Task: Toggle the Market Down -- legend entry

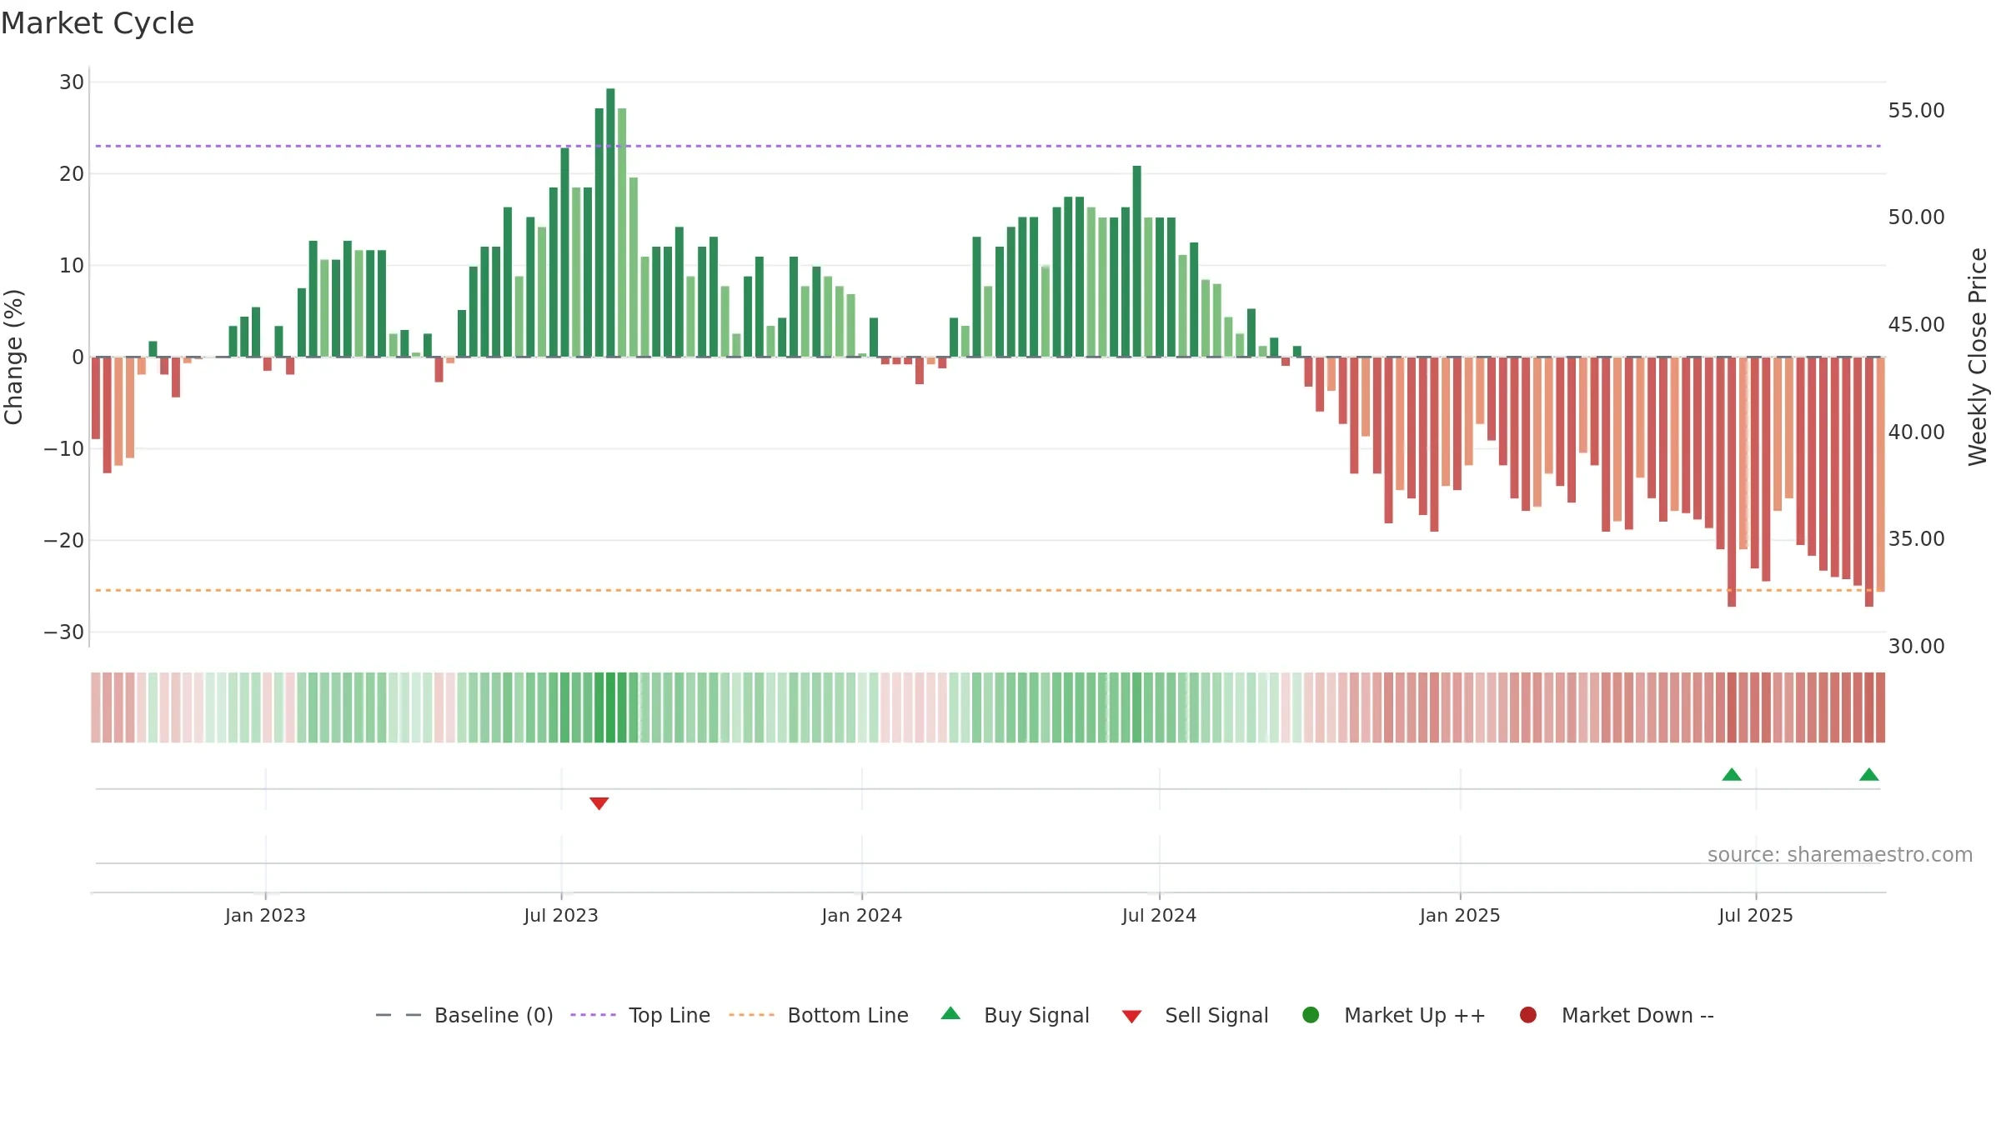Action: point(1617,1015)
